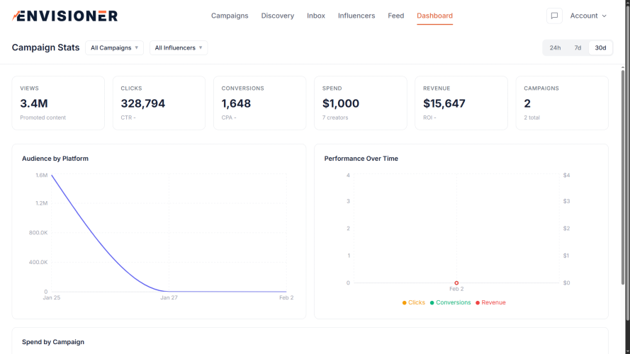630x354 pixels.
Task: Expand the All Campaigns dropdown
Action: point(114,47)
